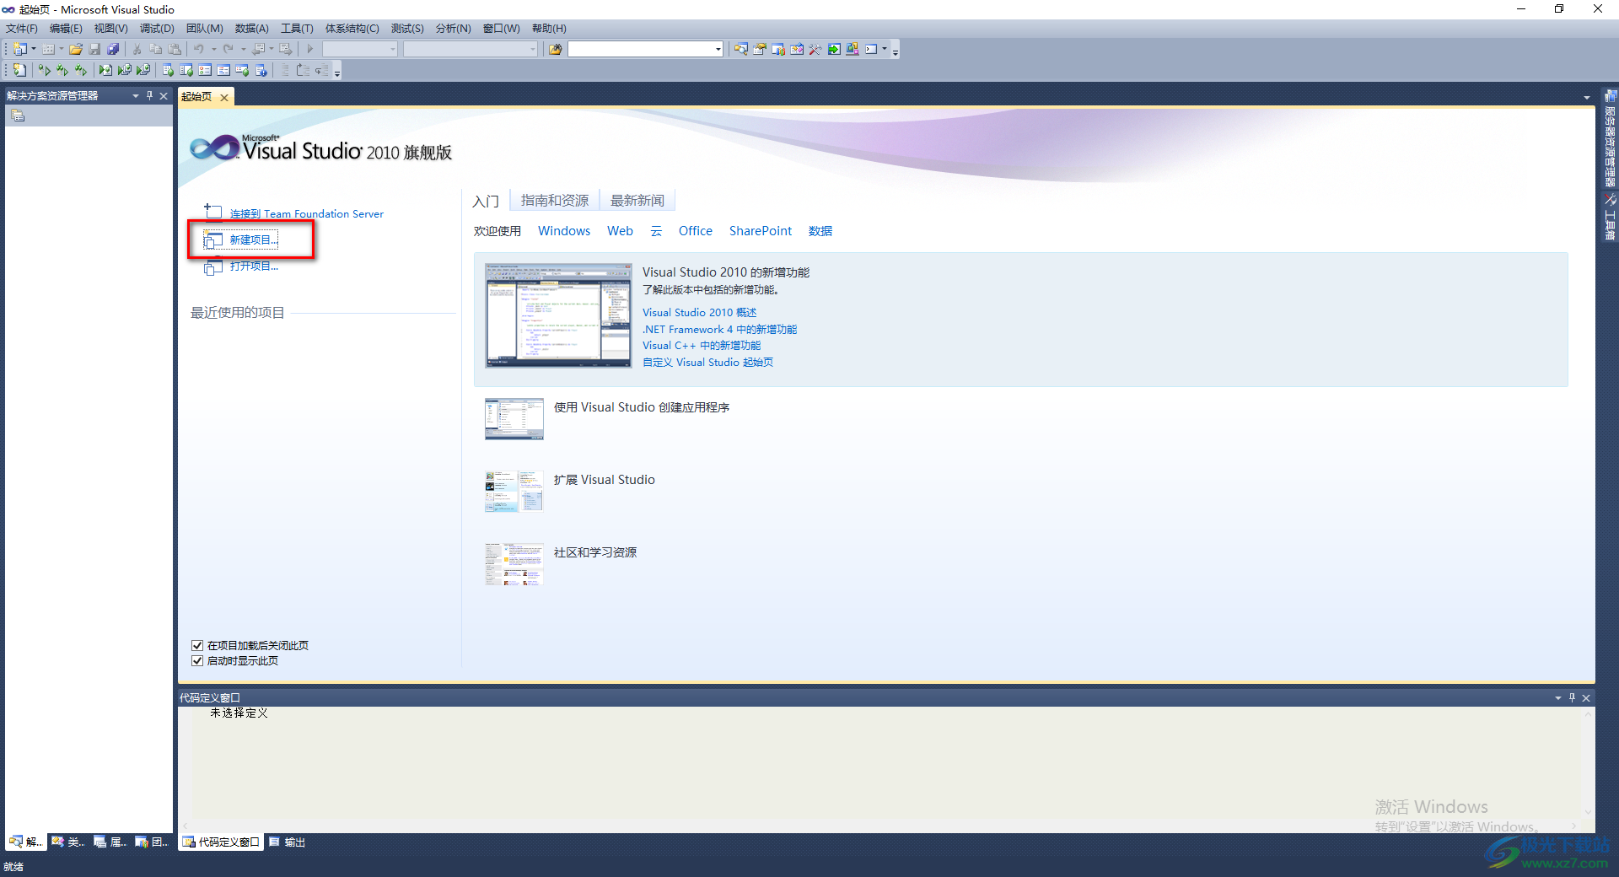This screenshot has width=1619, height=877.
Task: Open 代码定义窗口 panel position dropdown
Action: (1558, 698)
